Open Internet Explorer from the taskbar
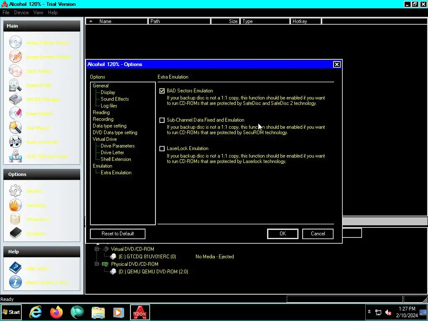 click(36, 312)
